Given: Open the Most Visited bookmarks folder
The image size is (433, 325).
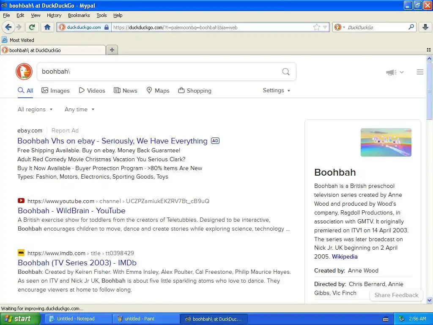Looking at the screenshot, I should [18, 40].
